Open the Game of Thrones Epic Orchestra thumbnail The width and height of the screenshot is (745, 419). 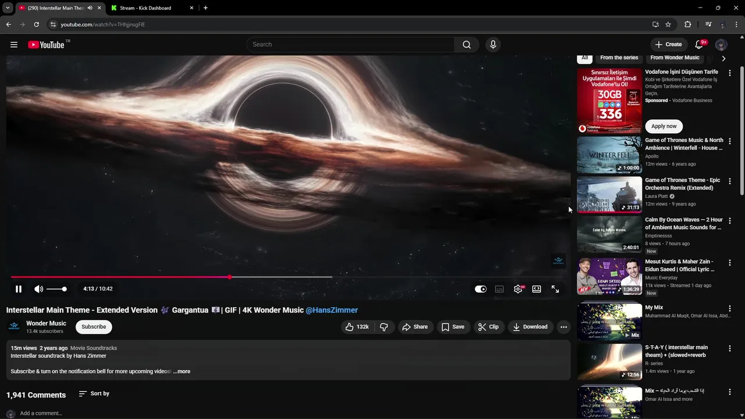coord(609,195)
